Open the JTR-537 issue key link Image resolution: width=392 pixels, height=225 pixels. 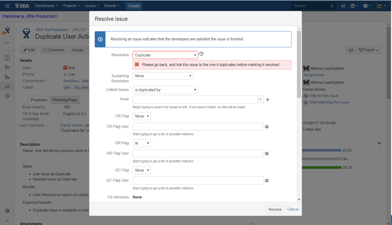(79, 30)
